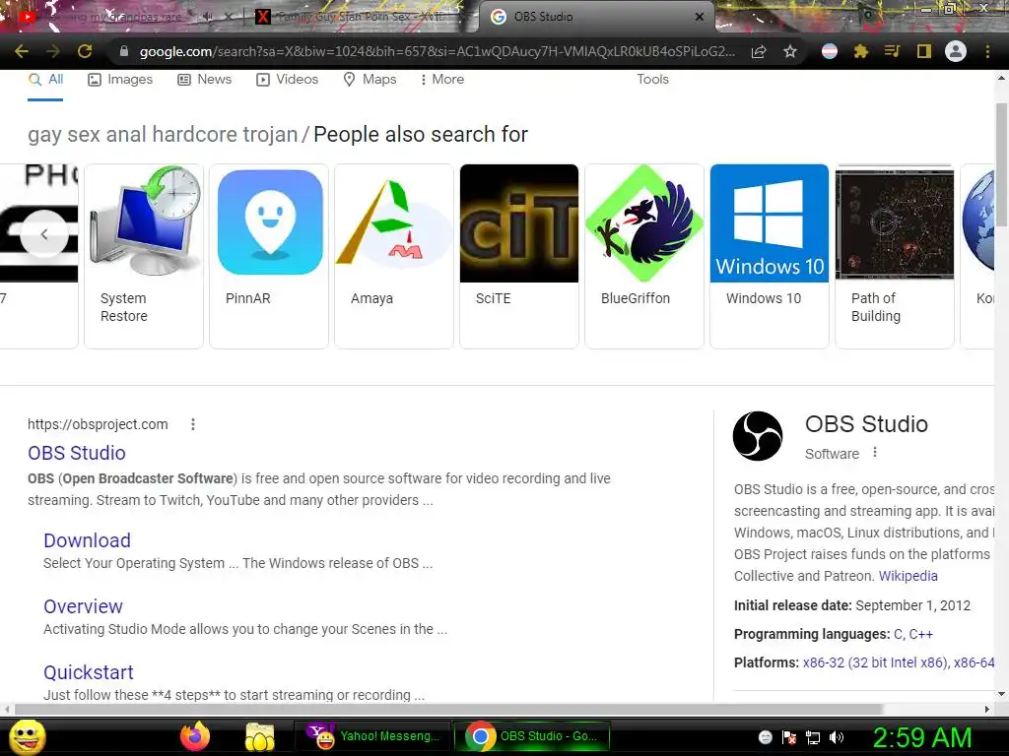Click the OBS Studio Chrome taskbar button

(x=531, y=736)
